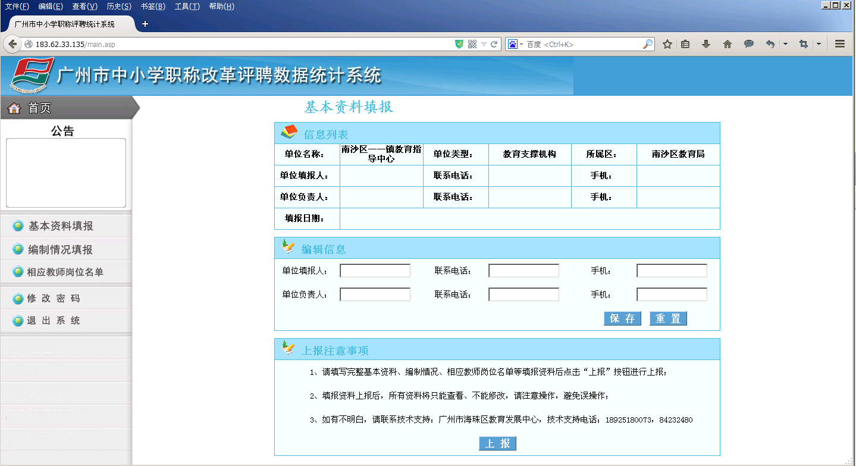Viewport: 856px width, 466px height.
Task: Click the QR code icon in address bar
Action: click(x=472, y=44)
